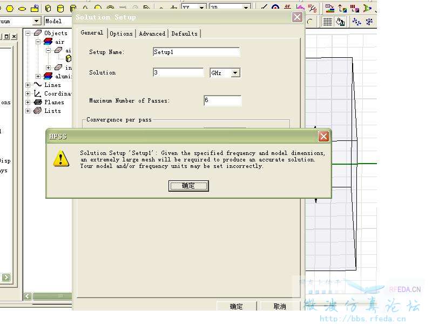Open the XY drawing plane dropdown
Screen dimensions: 432x324
201,8
